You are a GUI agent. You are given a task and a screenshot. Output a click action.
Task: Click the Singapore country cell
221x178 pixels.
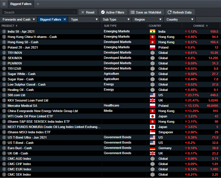point(166,132)
